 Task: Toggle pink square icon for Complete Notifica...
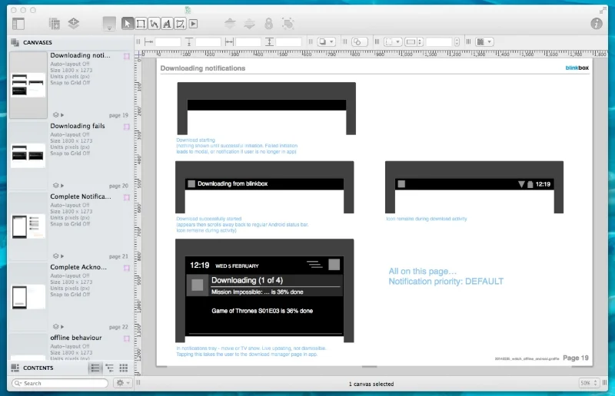[127, 197]
